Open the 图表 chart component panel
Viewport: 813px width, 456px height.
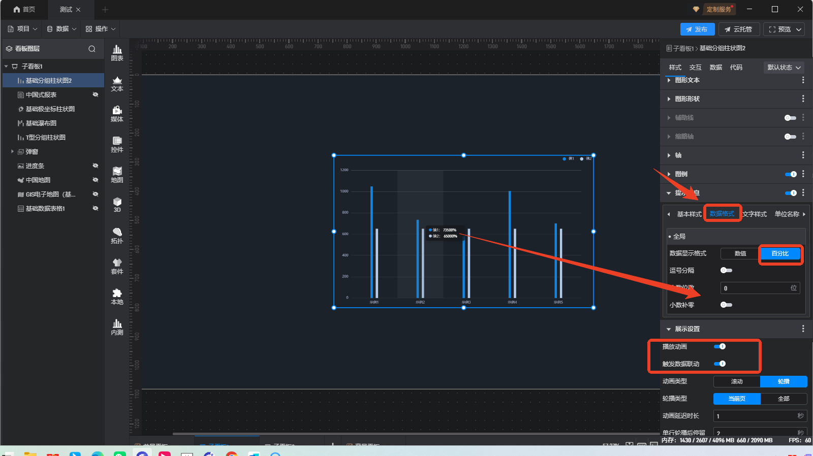click(x=117, y=52)
